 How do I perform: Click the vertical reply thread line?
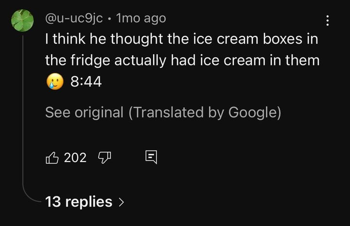click(x=23, y=121)
